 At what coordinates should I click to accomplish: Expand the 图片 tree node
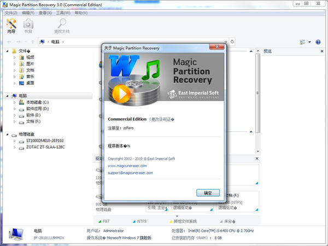(x=14, y=64)
